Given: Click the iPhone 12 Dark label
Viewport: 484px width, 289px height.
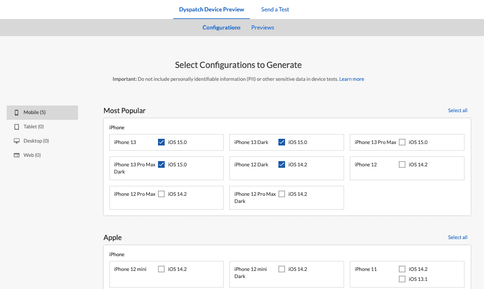Looking at the screenshot, I should (x=251, y=164).
